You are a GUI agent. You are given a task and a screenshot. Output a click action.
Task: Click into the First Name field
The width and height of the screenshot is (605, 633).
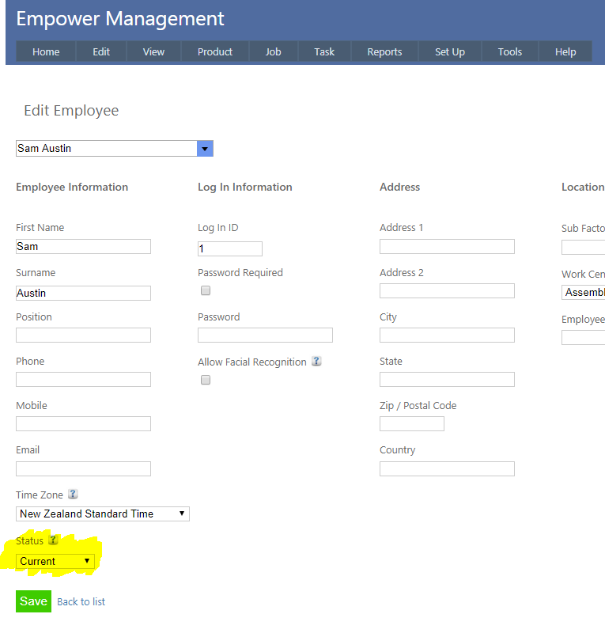pyautogui.click(x=83, y=246)
